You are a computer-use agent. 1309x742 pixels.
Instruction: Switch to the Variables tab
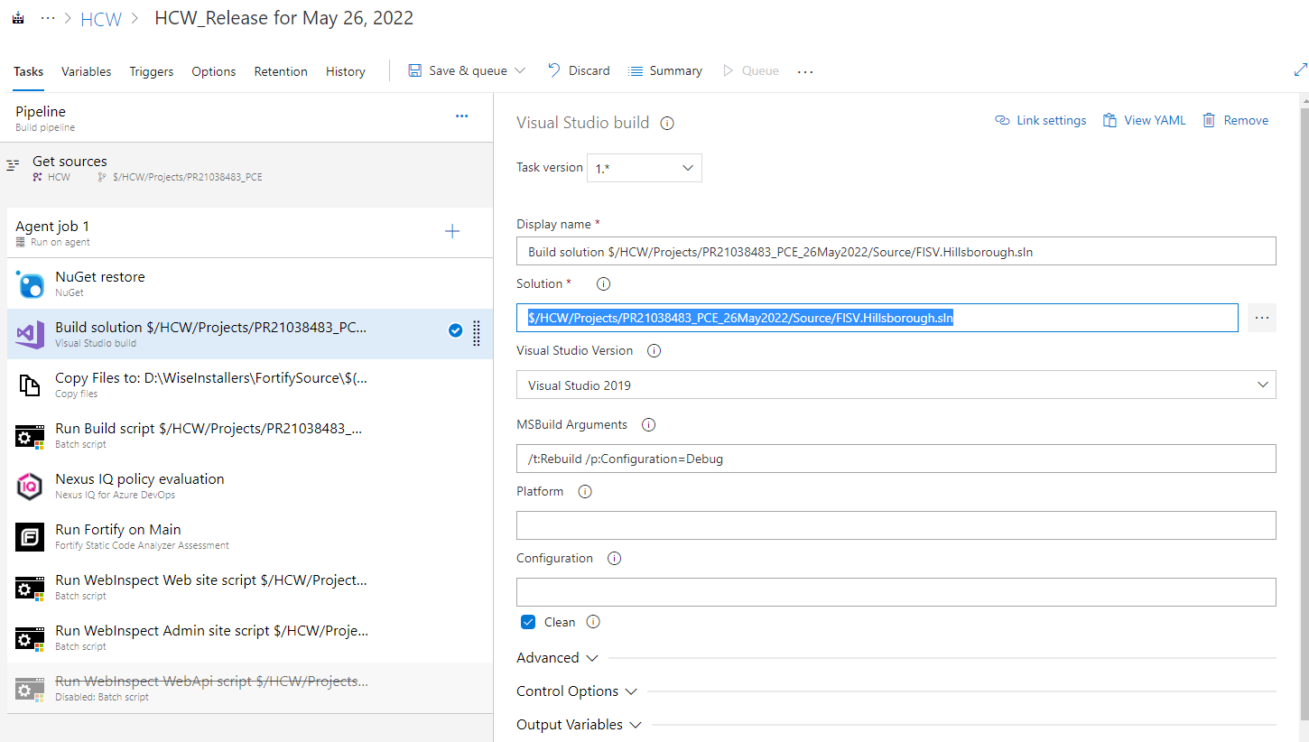pos(87,71)
